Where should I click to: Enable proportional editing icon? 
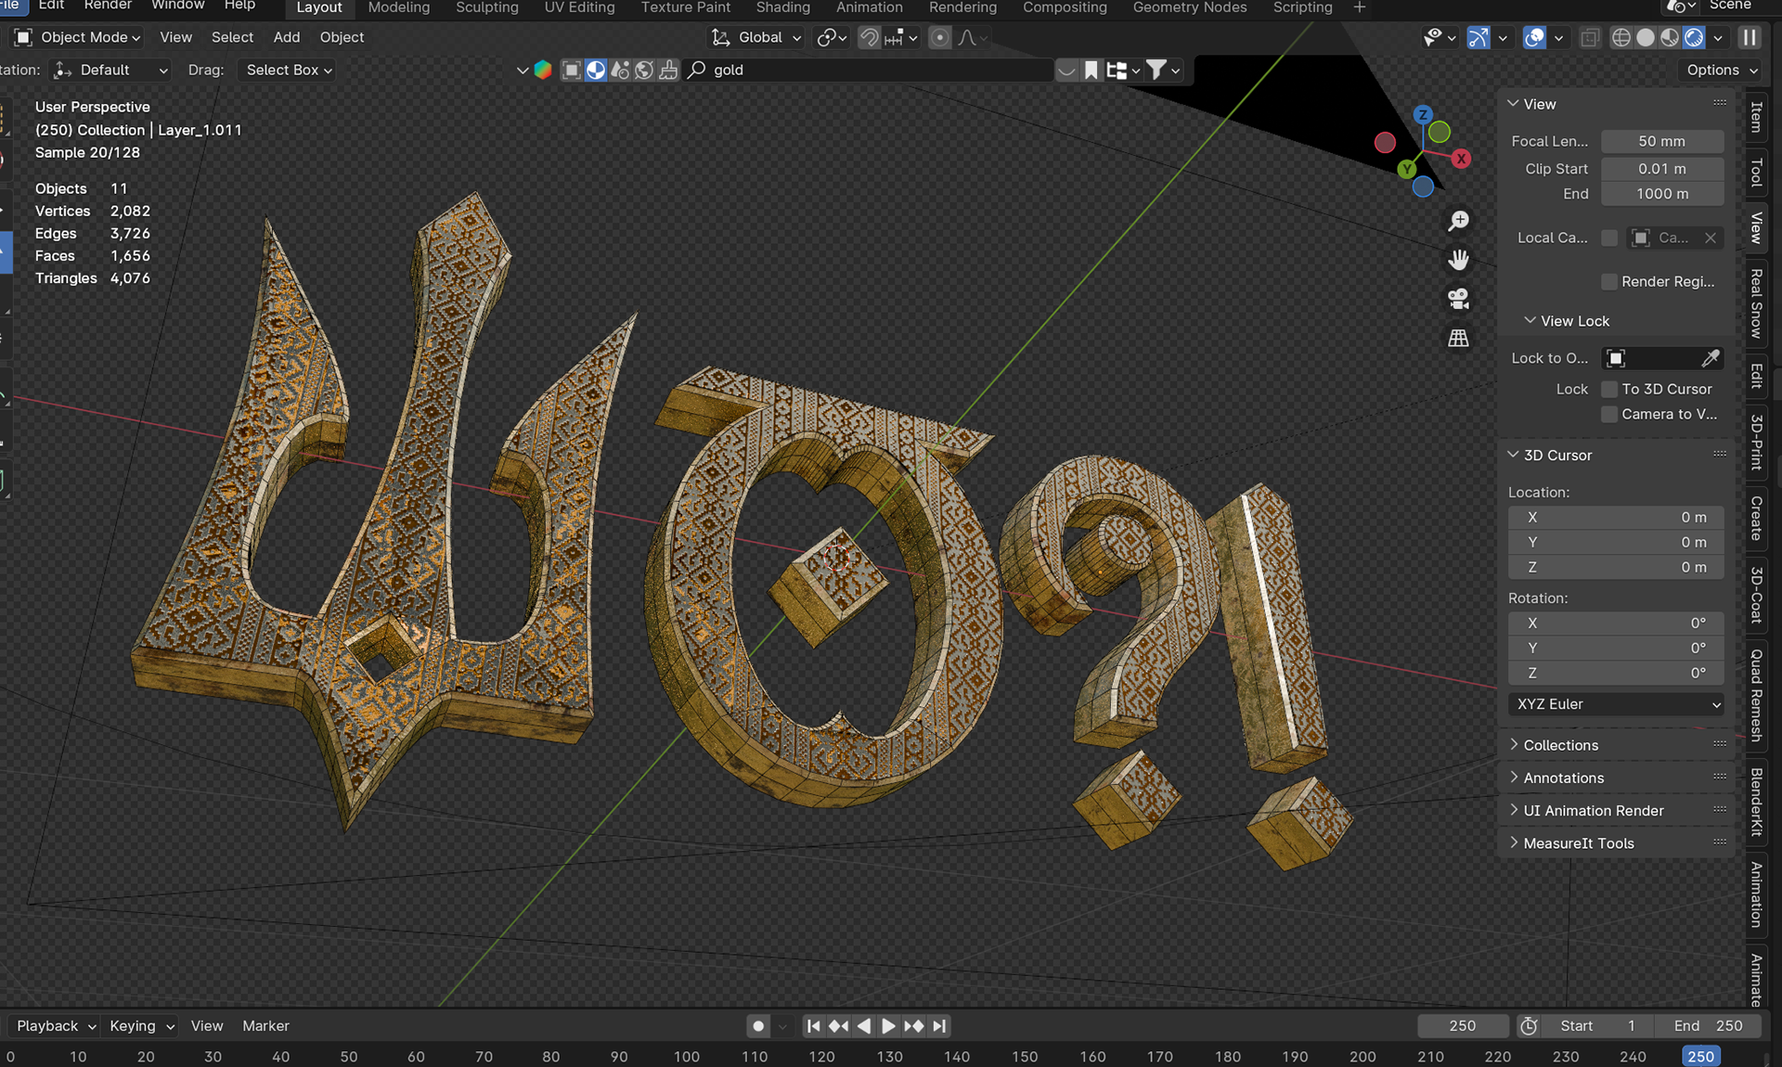pyautogui.click(x=939, y=38)
